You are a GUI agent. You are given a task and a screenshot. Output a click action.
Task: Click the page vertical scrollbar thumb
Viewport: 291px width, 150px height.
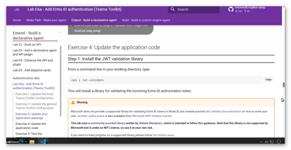click(x=283, y=85)
